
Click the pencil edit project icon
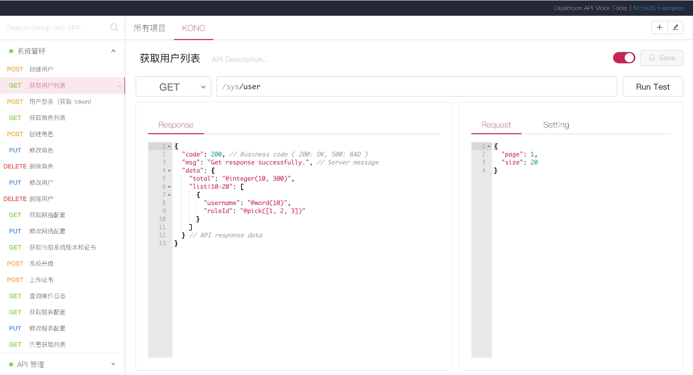[x=675, y=28]
